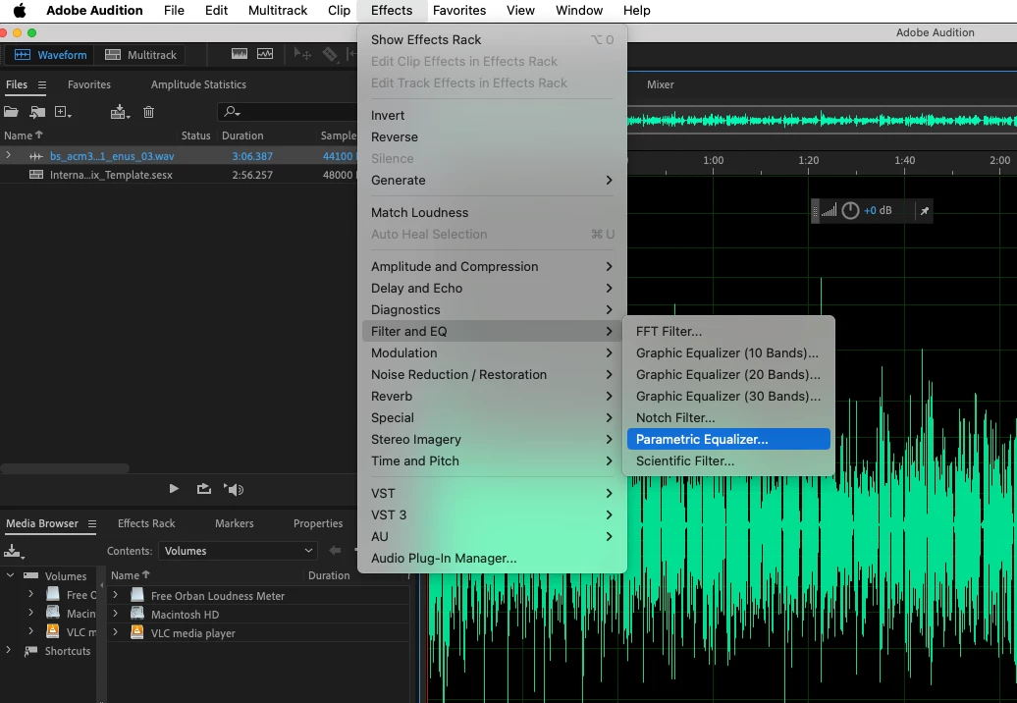
Task: Toggle Loop Playback in Files panel
Action: tap(203, 488)
